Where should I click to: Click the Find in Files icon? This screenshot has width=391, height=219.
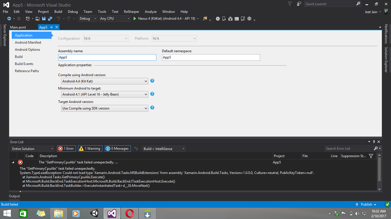coord(205,19)
